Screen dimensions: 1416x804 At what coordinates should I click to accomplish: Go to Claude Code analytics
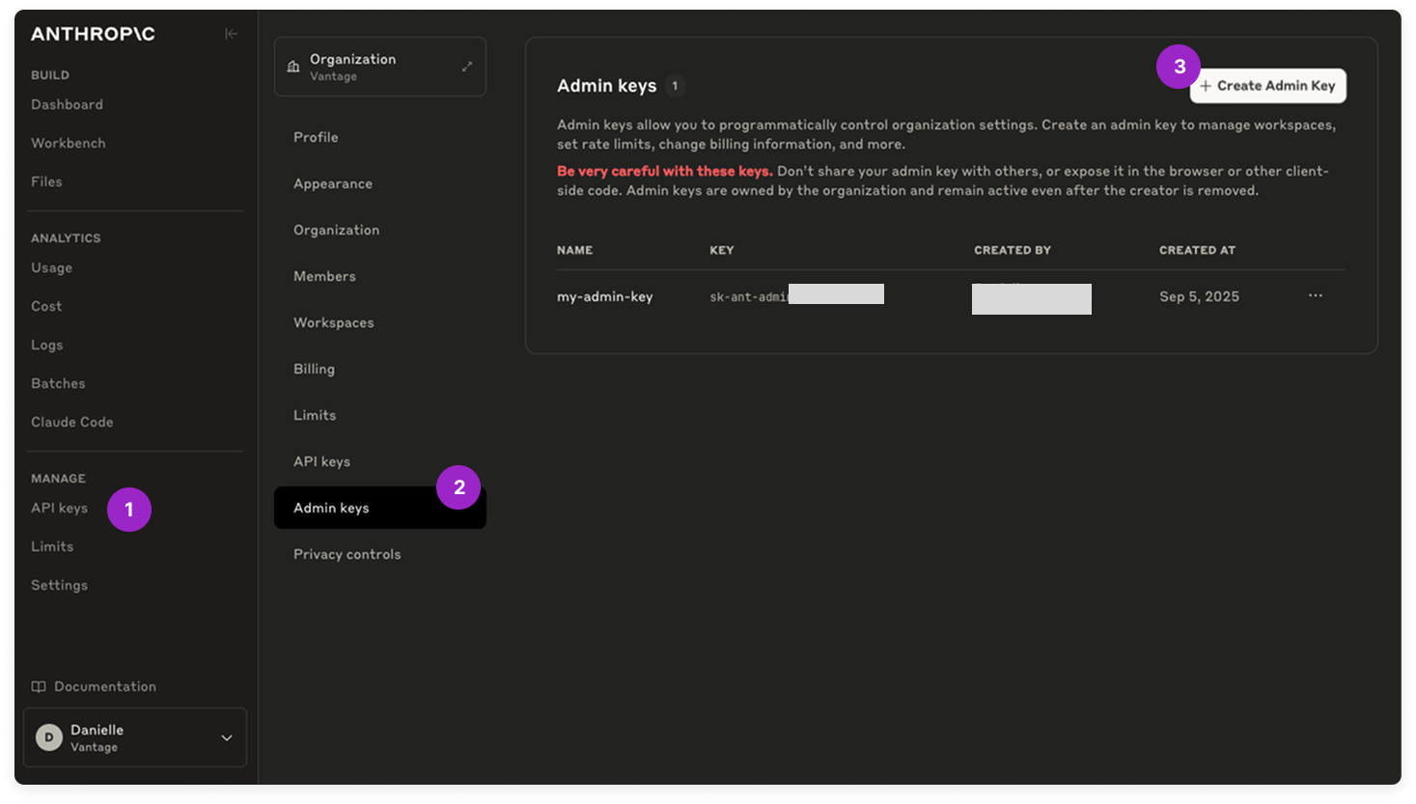(72, 422)
